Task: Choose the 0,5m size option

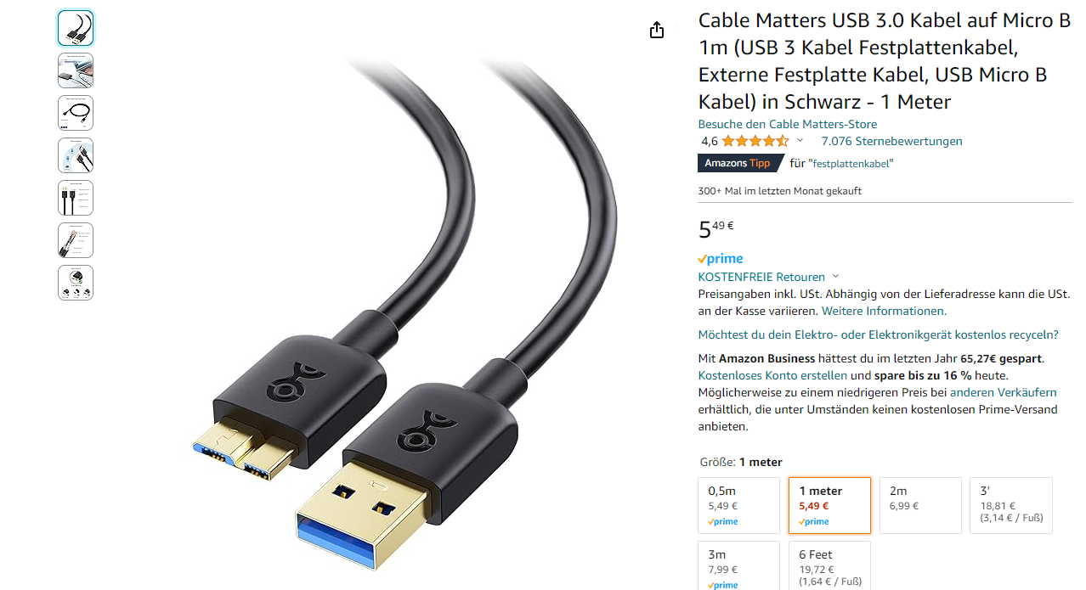Action: coord(738,505)
